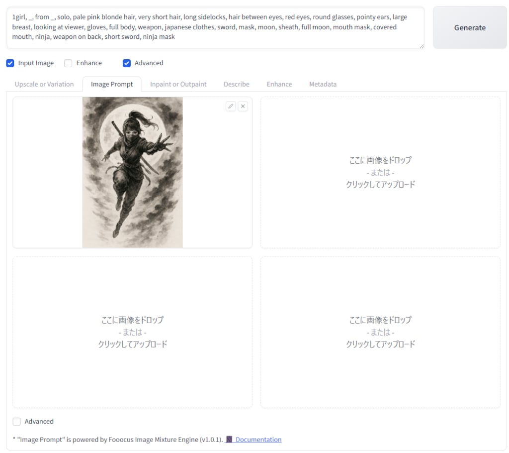Go to the Describe tab
The height and width of the screenshot is (453, 509).
click(x=237, y=84)
